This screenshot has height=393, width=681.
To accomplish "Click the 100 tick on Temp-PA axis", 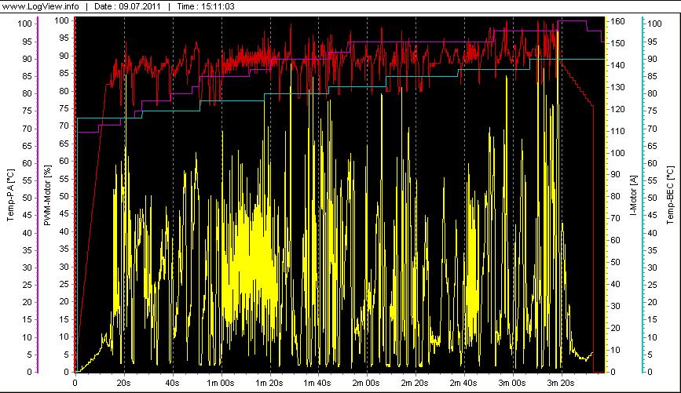I will click(x=25, y=24).
